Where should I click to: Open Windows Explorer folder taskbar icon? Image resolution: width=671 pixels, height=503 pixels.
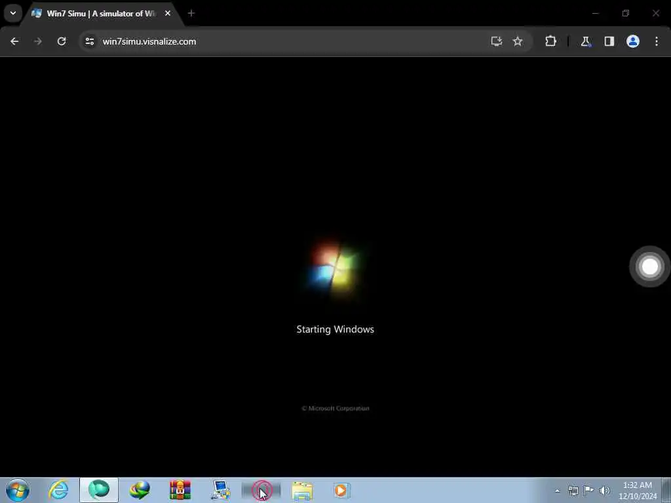302,490
